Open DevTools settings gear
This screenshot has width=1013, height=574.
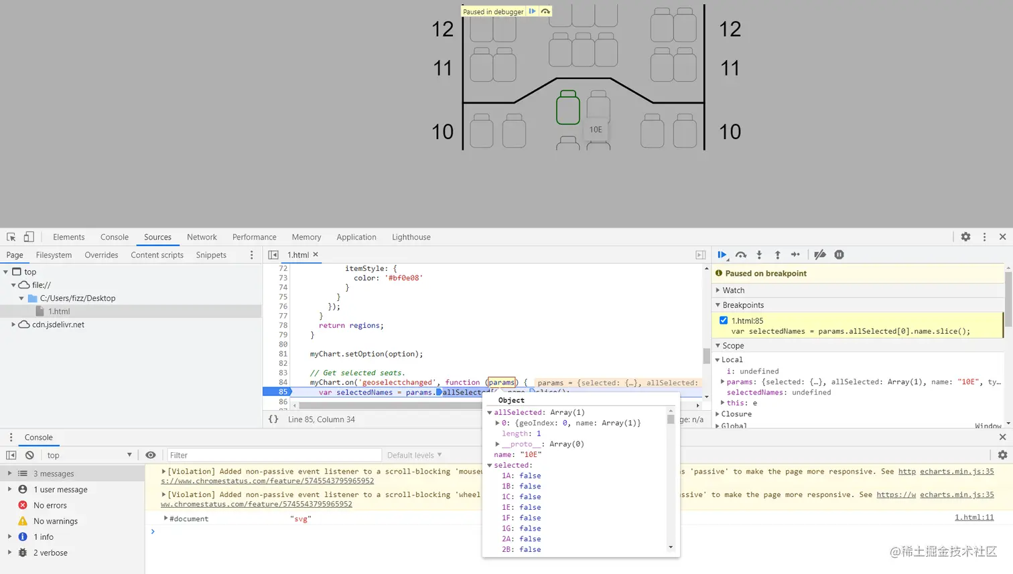click(965, 237)
